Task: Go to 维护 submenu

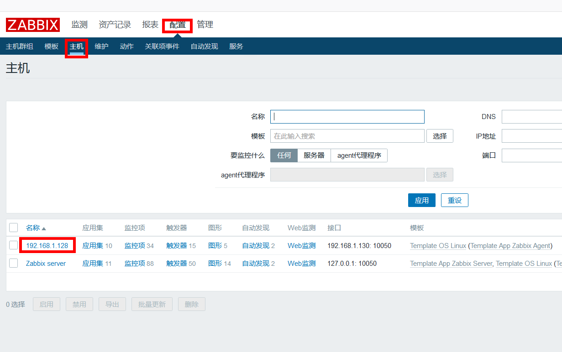Action: (101, 47)
